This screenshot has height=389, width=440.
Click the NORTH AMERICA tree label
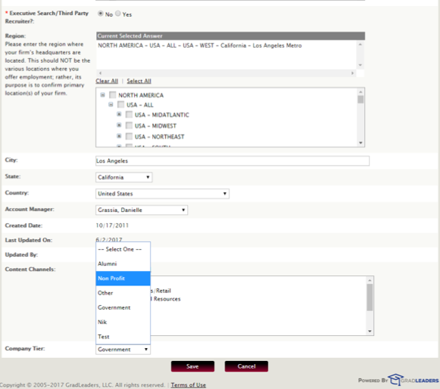(x=141, y=95)
